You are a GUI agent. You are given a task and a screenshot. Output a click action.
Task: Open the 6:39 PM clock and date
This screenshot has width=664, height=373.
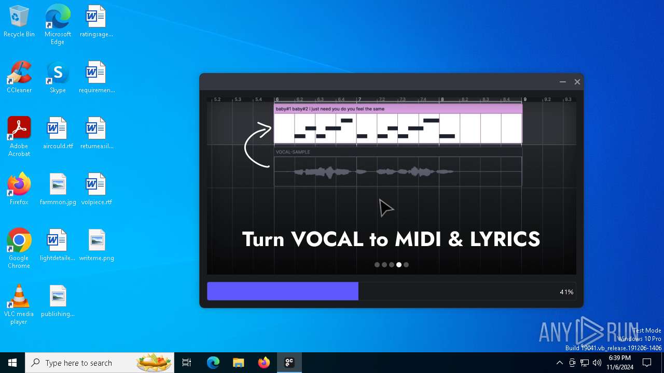[620, 363]
